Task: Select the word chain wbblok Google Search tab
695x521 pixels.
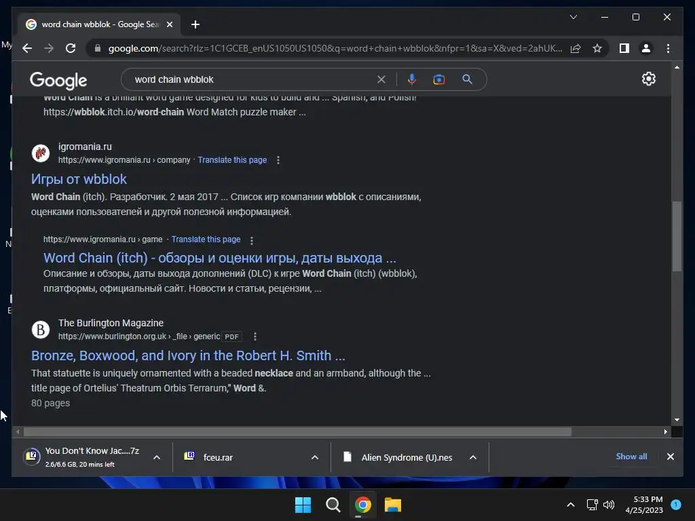Action: (x=100, y=24)
